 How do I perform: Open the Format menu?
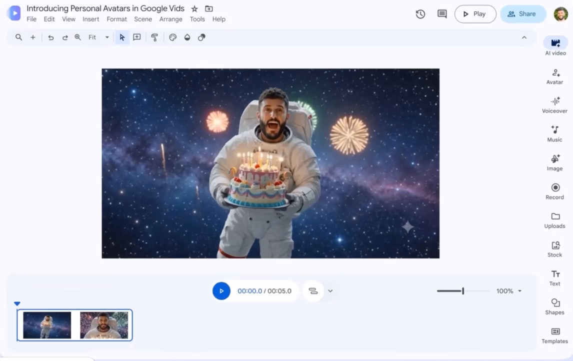(116, 19)
